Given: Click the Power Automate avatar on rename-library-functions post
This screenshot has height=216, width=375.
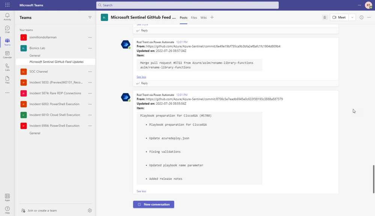Looking at the screenshot, I should [x=125, y=45].
